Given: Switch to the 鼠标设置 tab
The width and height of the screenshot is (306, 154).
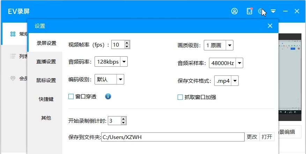Looking at the screenshot, I should [x=46, y=80].
